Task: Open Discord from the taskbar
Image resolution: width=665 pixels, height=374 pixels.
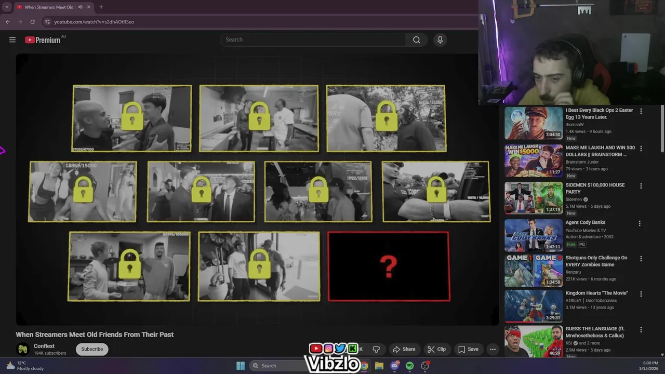Action: coord(395,366)
